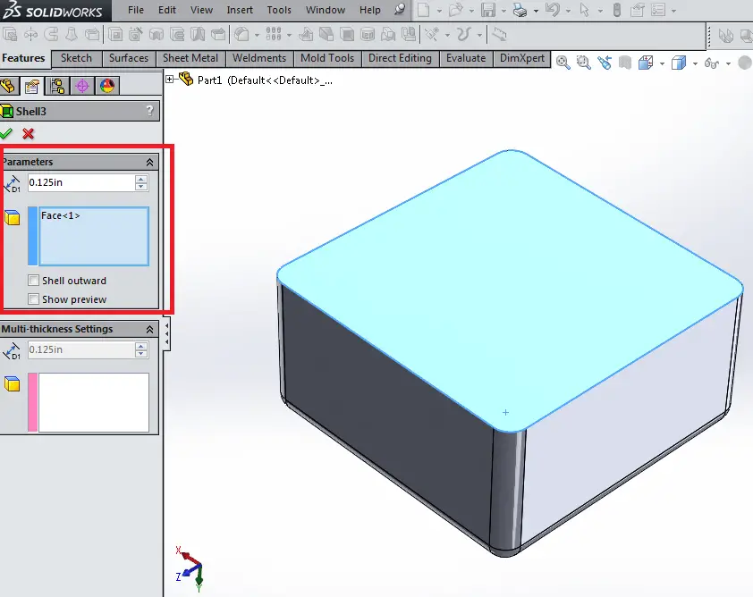Open the Tools menu
Screen dimensions: 753x597
click(x=279, y=10)
